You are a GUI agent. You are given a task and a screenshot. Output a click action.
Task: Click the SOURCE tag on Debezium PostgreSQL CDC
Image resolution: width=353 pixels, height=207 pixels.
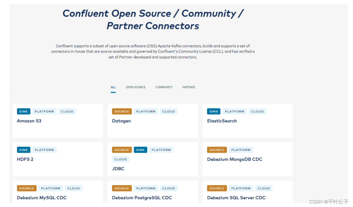122,188
